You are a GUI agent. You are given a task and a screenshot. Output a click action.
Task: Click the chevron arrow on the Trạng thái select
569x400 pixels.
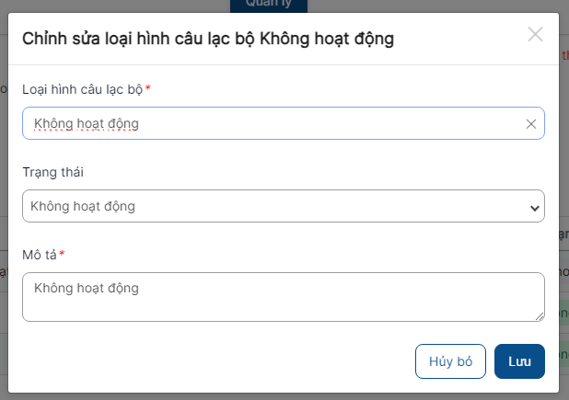click(534, 207)
